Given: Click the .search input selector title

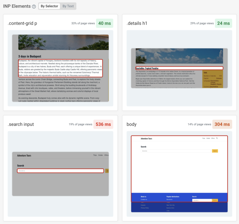Looking at the screenshot, I should (21, 124).
